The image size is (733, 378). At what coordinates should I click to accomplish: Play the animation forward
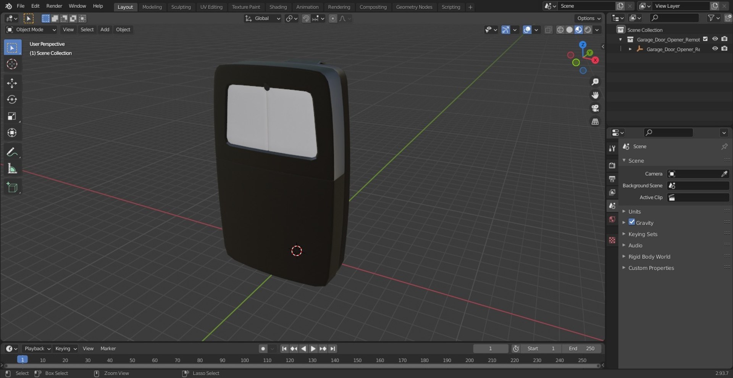(313, 348)
